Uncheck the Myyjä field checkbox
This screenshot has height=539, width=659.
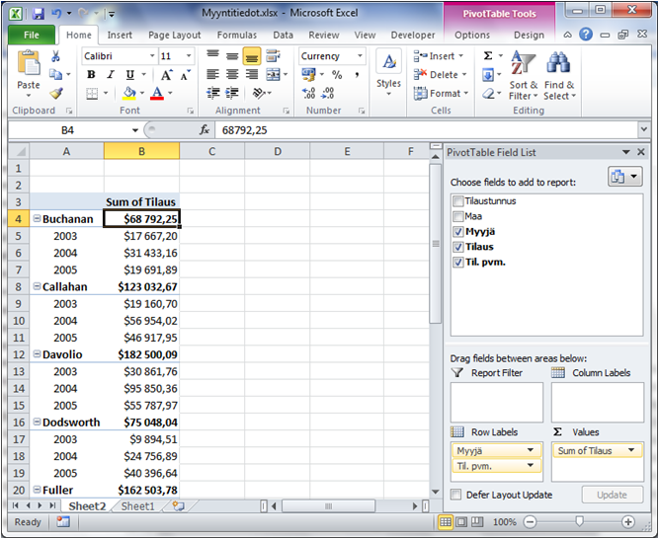coord(457,232)
